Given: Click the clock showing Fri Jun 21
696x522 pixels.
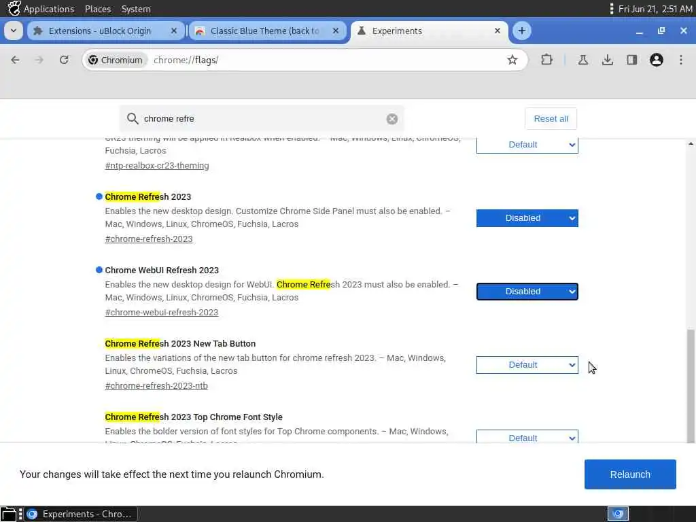Looking at the screenshot, I should pos(655,9).
